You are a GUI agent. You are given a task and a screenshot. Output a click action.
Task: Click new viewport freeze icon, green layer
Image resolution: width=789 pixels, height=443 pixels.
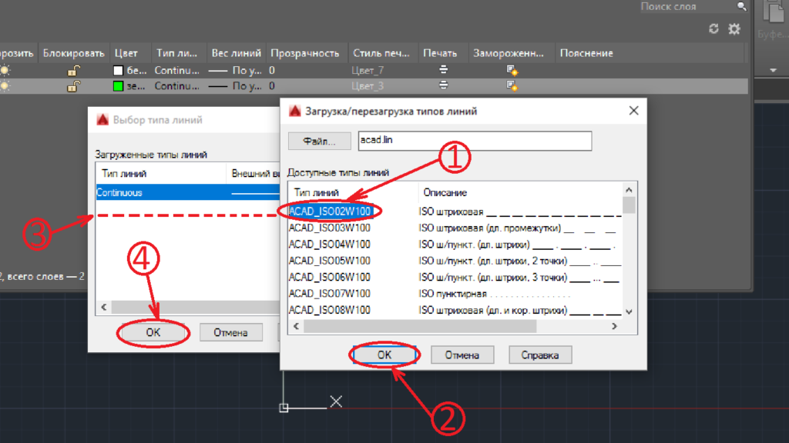[512, 86]
